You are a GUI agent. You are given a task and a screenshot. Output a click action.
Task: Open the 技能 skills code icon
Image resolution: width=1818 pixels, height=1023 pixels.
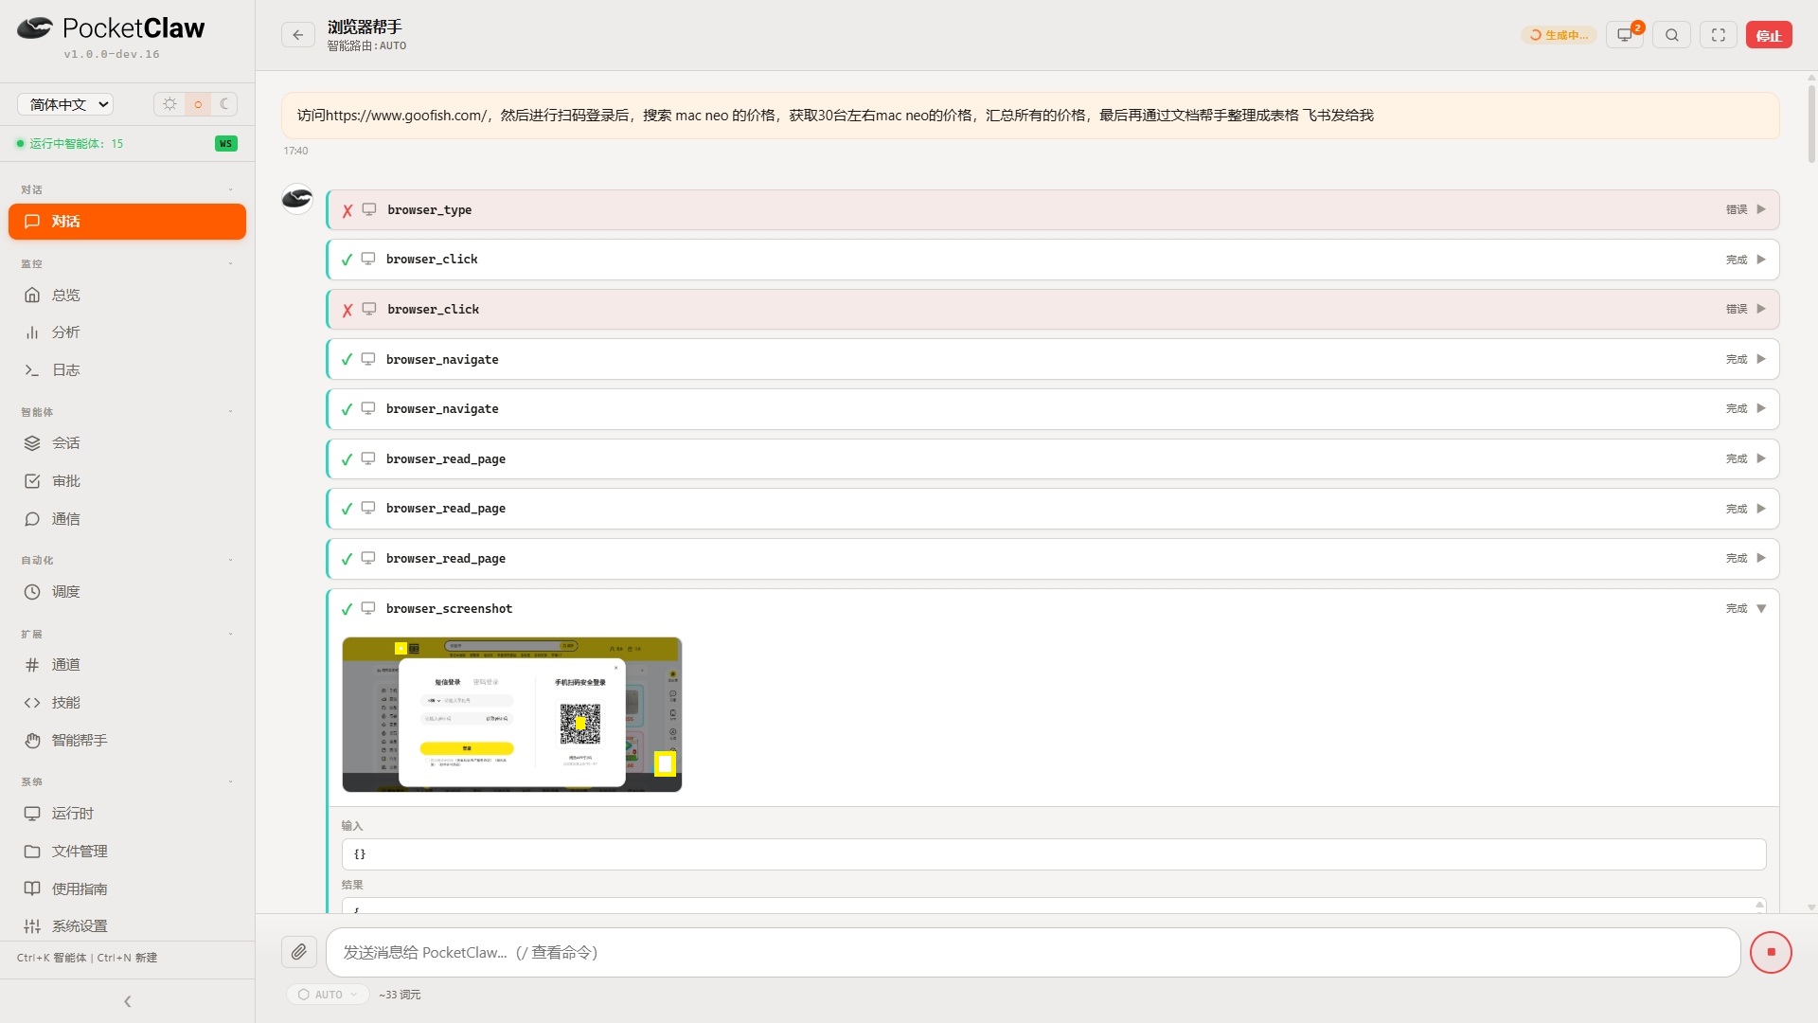coord(32,703)
